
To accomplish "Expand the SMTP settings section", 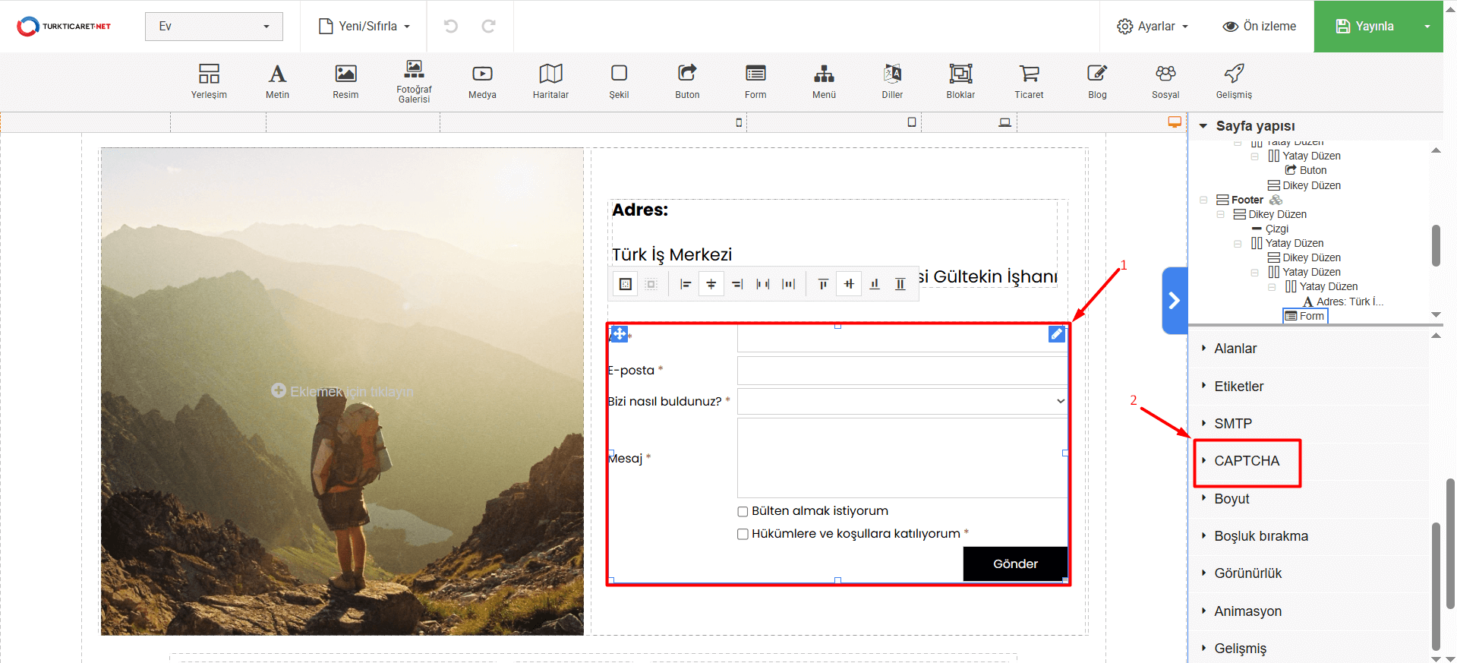I will click(1232, 424).
